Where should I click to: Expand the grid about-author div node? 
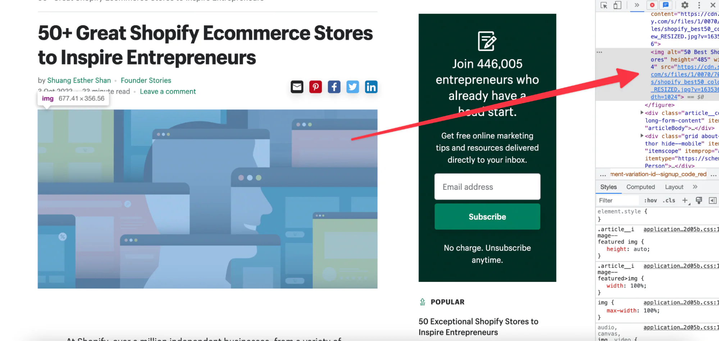coord(642,136)
